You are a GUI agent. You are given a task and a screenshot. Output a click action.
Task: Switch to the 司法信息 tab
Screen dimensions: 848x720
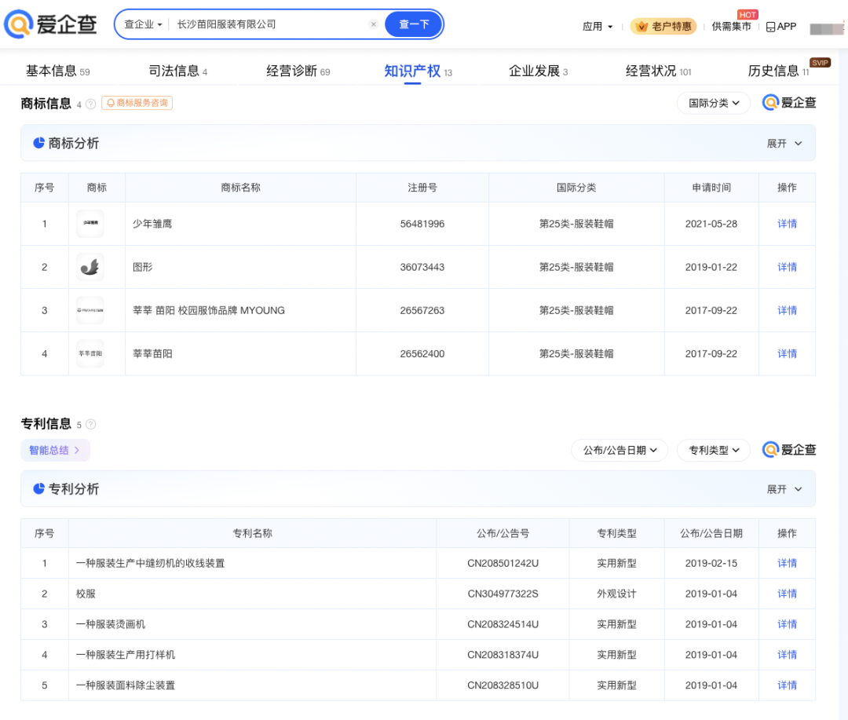point(174,71)
